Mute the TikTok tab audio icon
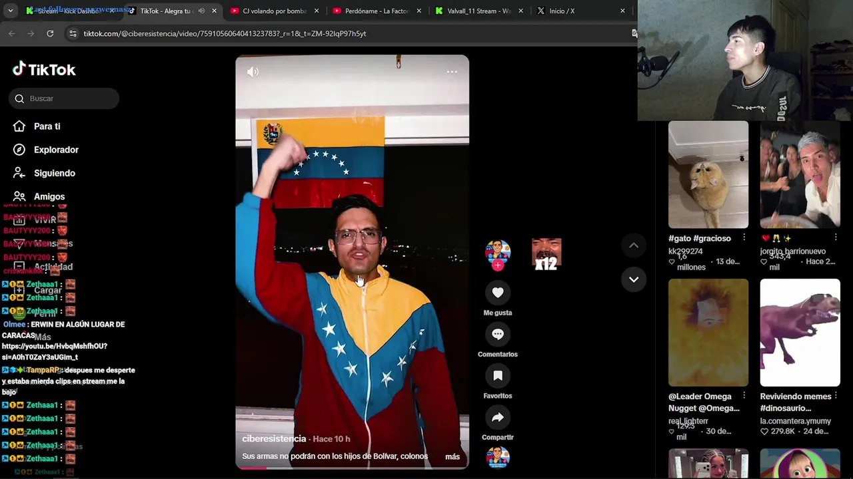Viewport: 853px width, 479px height. 201,11
